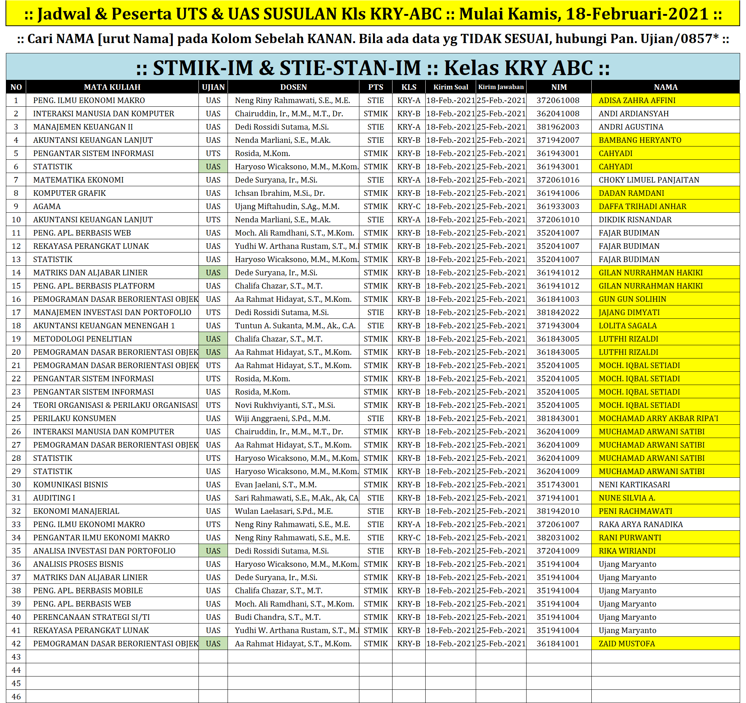Click the NIM 361933003
746x703 pixels.
point(557,206)
